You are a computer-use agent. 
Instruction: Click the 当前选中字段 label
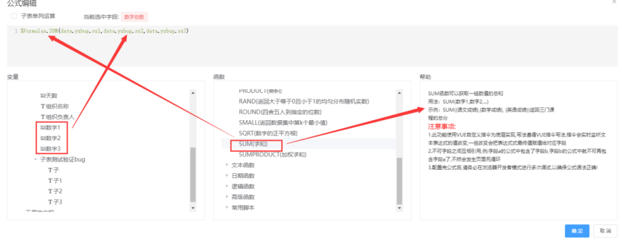point(101,17)
